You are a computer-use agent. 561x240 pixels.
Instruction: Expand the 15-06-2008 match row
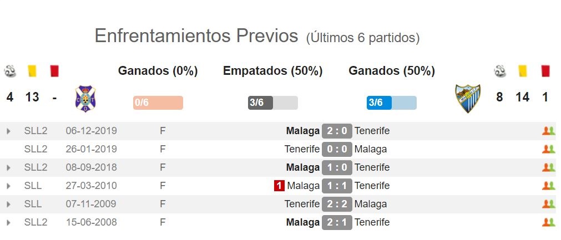tap(8, 222)
